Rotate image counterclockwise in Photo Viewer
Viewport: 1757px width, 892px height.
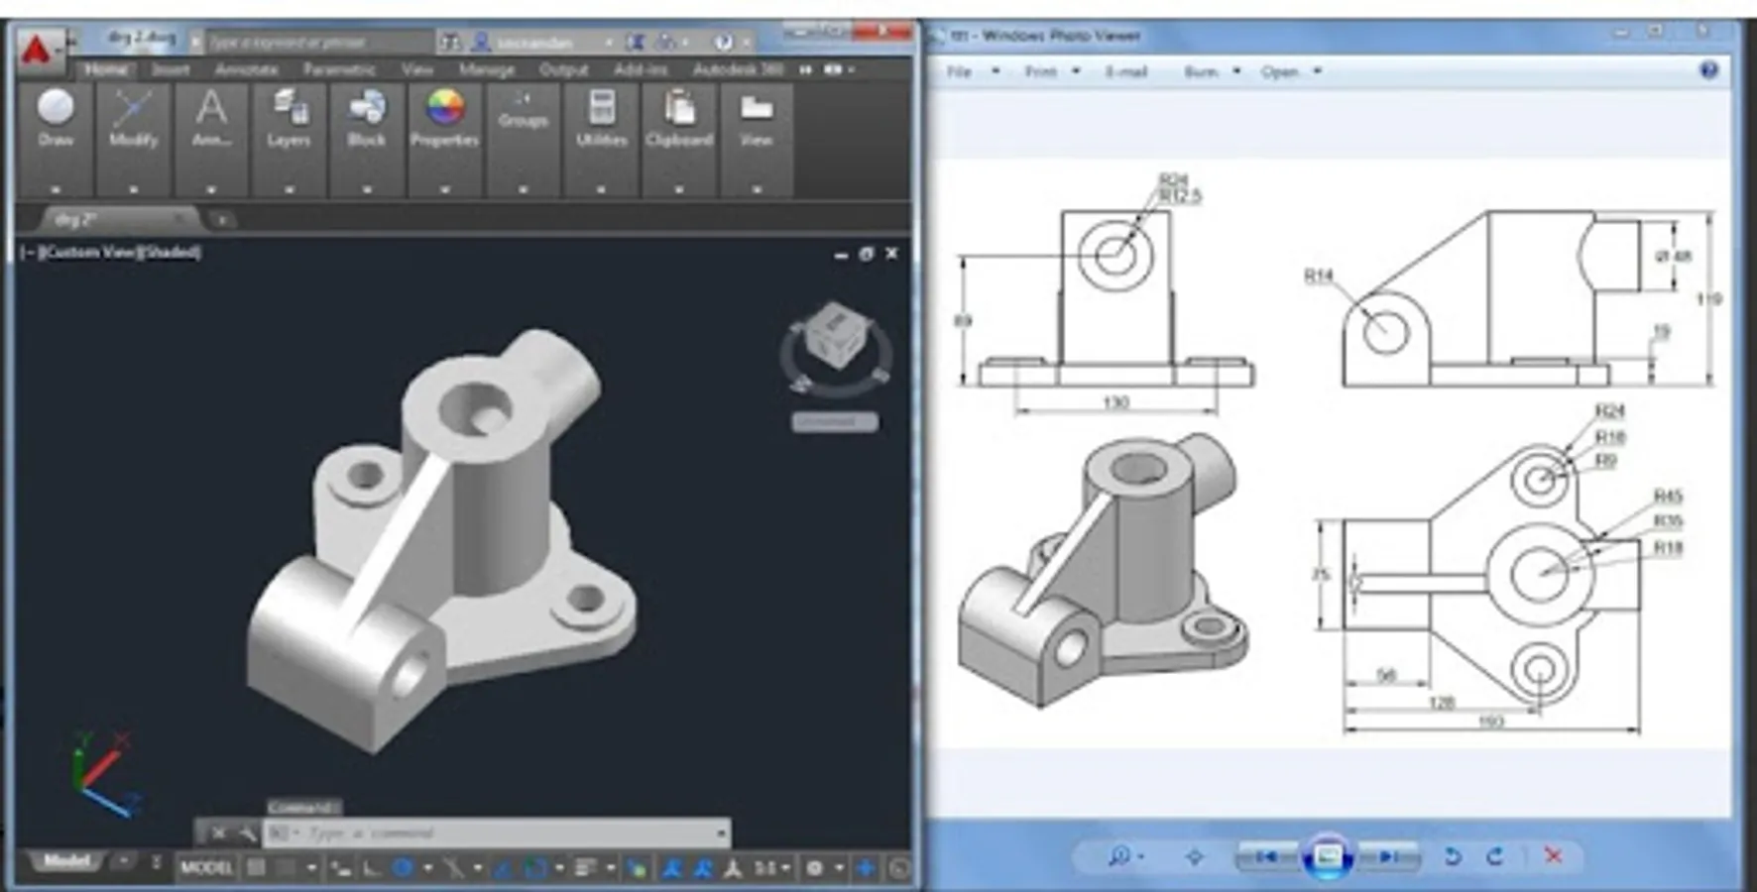tap(1453, 856)
